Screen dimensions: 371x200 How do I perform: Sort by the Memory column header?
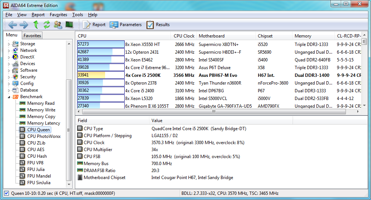point(313,36)
